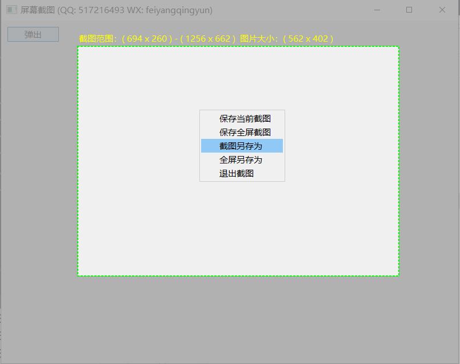Viewport: 460px width, 364px height.
Task: Maximize the 屏幕截图 window
Action: 409,10
